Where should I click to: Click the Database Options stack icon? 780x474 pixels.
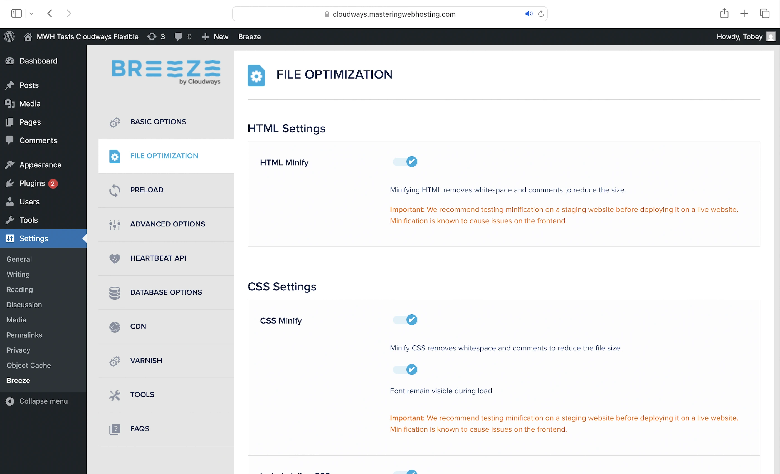(115, 293)
